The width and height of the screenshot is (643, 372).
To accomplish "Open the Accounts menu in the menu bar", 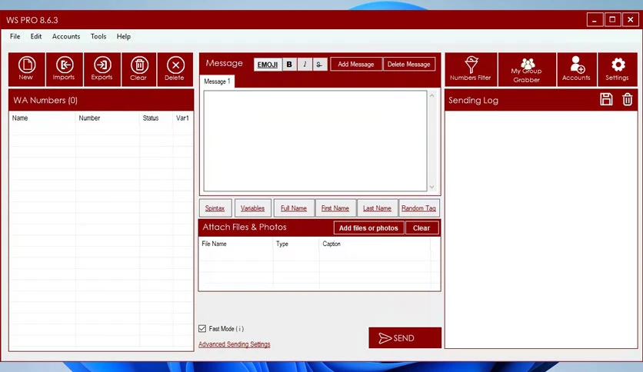I will click(66, 36).
